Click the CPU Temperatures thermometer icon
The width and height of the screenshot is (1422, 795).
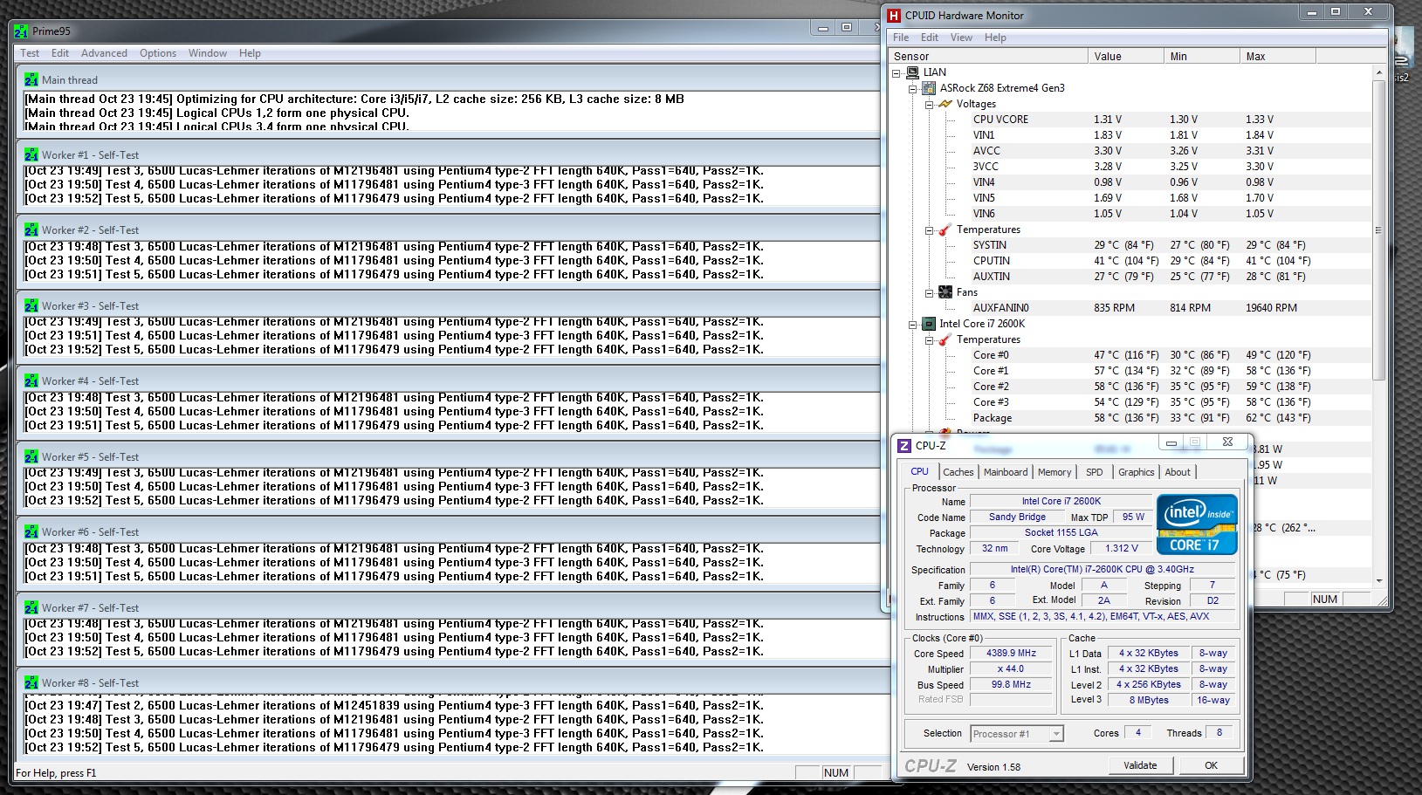(945, 339)
